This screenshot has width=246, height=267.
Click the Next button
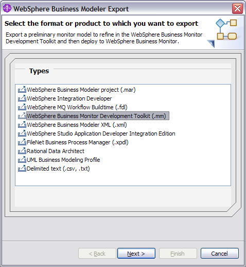coord(136,254)
